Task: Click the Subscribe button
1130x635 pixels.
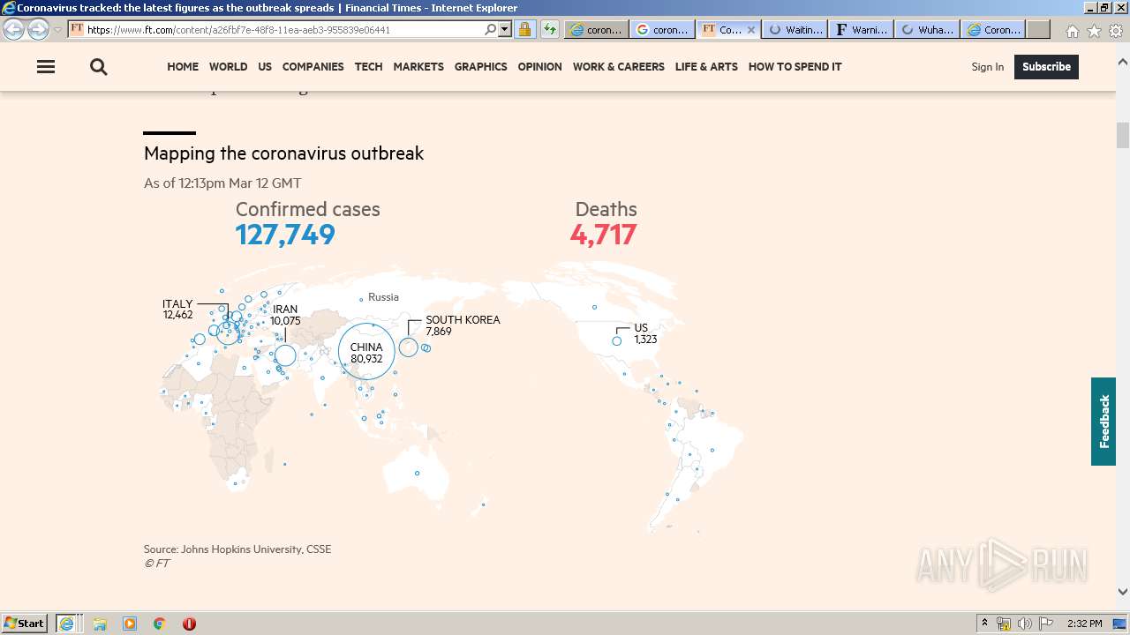Action: [x=1046, y=67]
